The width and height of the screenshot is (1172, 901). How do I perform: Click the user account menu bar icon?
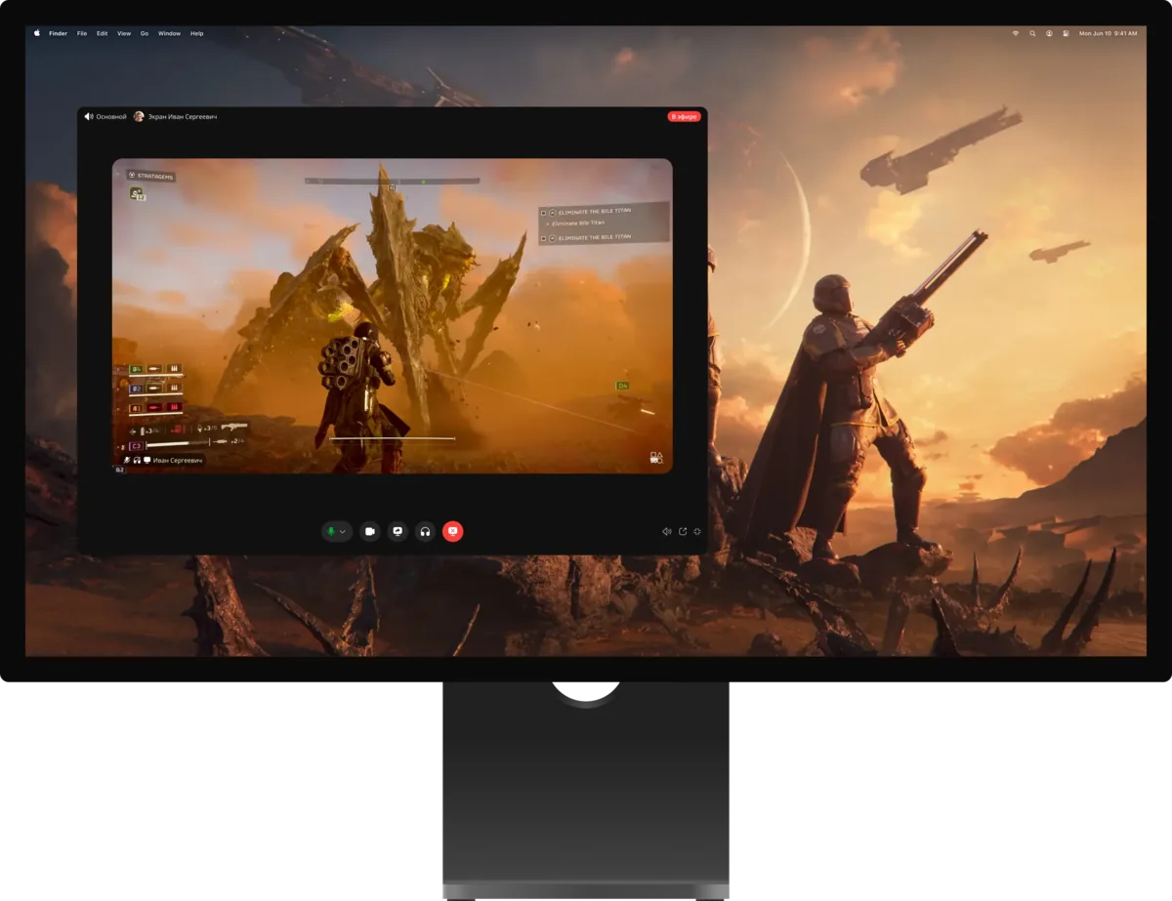tap(1049, 33)
